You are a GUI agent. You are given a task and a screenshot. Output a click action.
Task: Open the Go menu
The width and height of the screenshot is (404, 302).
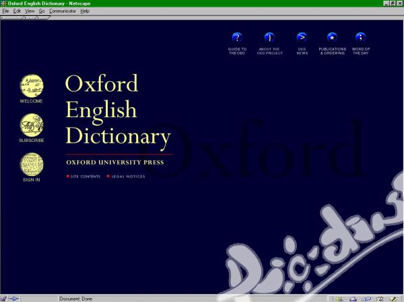pos(42,11)
